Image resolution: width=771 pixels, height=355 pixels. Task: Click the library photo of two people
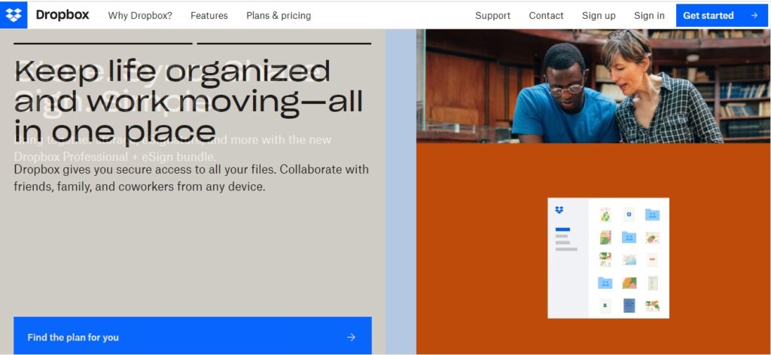click(x=593, y=86)
